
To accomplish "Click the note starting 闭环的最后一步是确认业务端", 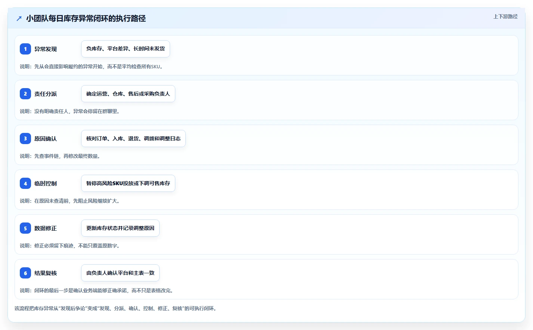I will tap(96, 290).
